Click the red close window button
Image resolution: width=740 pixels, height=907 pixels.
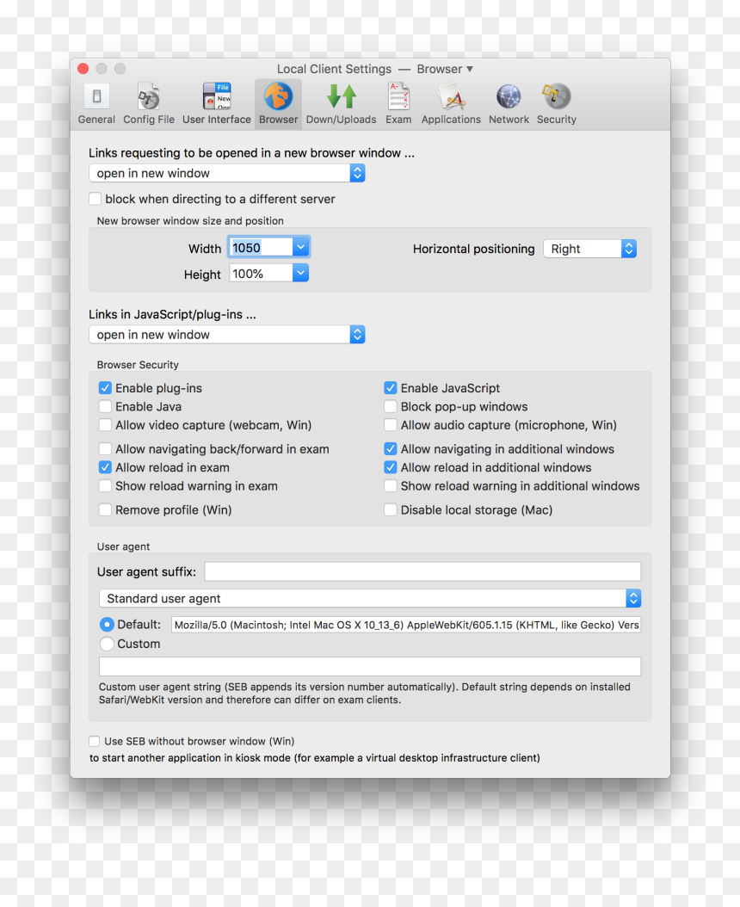coord(83,69)
